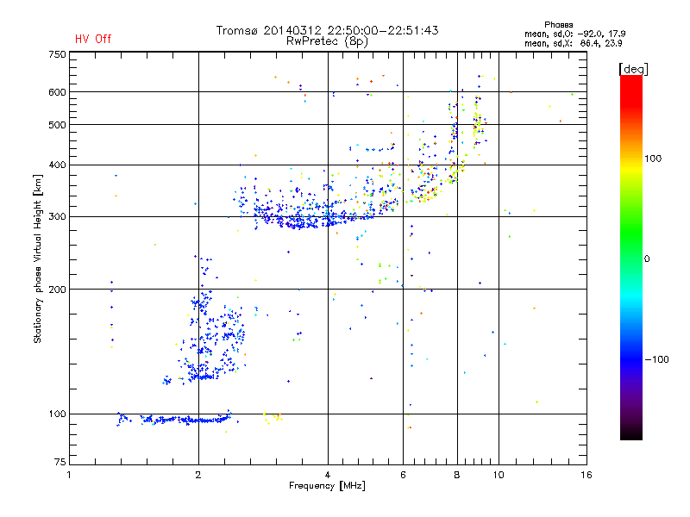Select the 'mean, sd,X: 86.4, 23.9' line
This screenshot has width=690, height=517.
[573, 43]
